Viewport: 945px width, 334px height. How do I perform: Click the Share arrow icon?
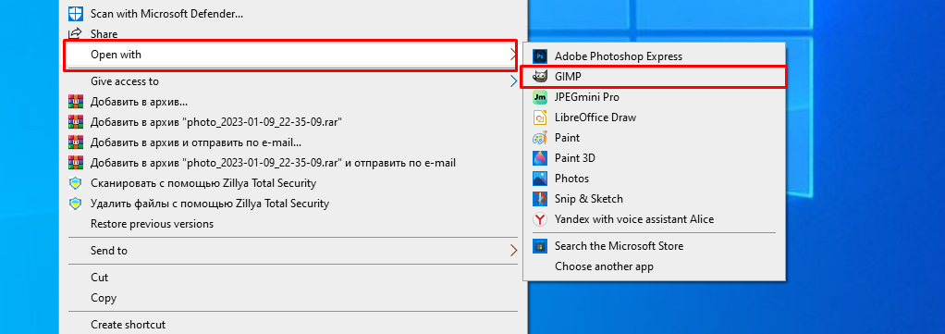click(x=75, y=33)
